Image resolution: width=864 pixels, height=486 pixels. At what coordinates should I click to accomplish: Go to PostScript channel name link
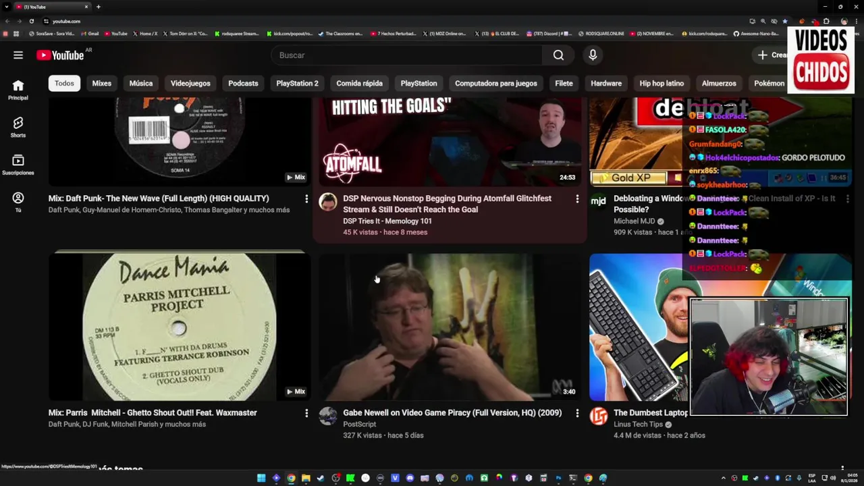(359, 425)
